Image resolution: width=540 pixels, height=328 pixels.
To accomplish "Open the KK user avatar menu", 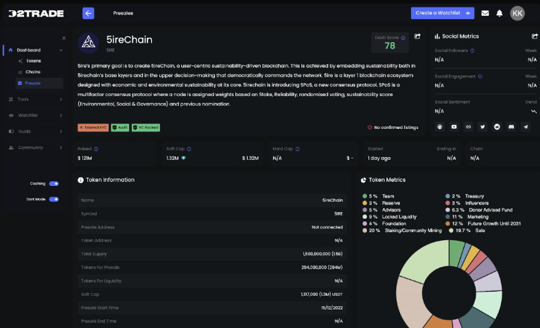I will click(x=517, y=14).
